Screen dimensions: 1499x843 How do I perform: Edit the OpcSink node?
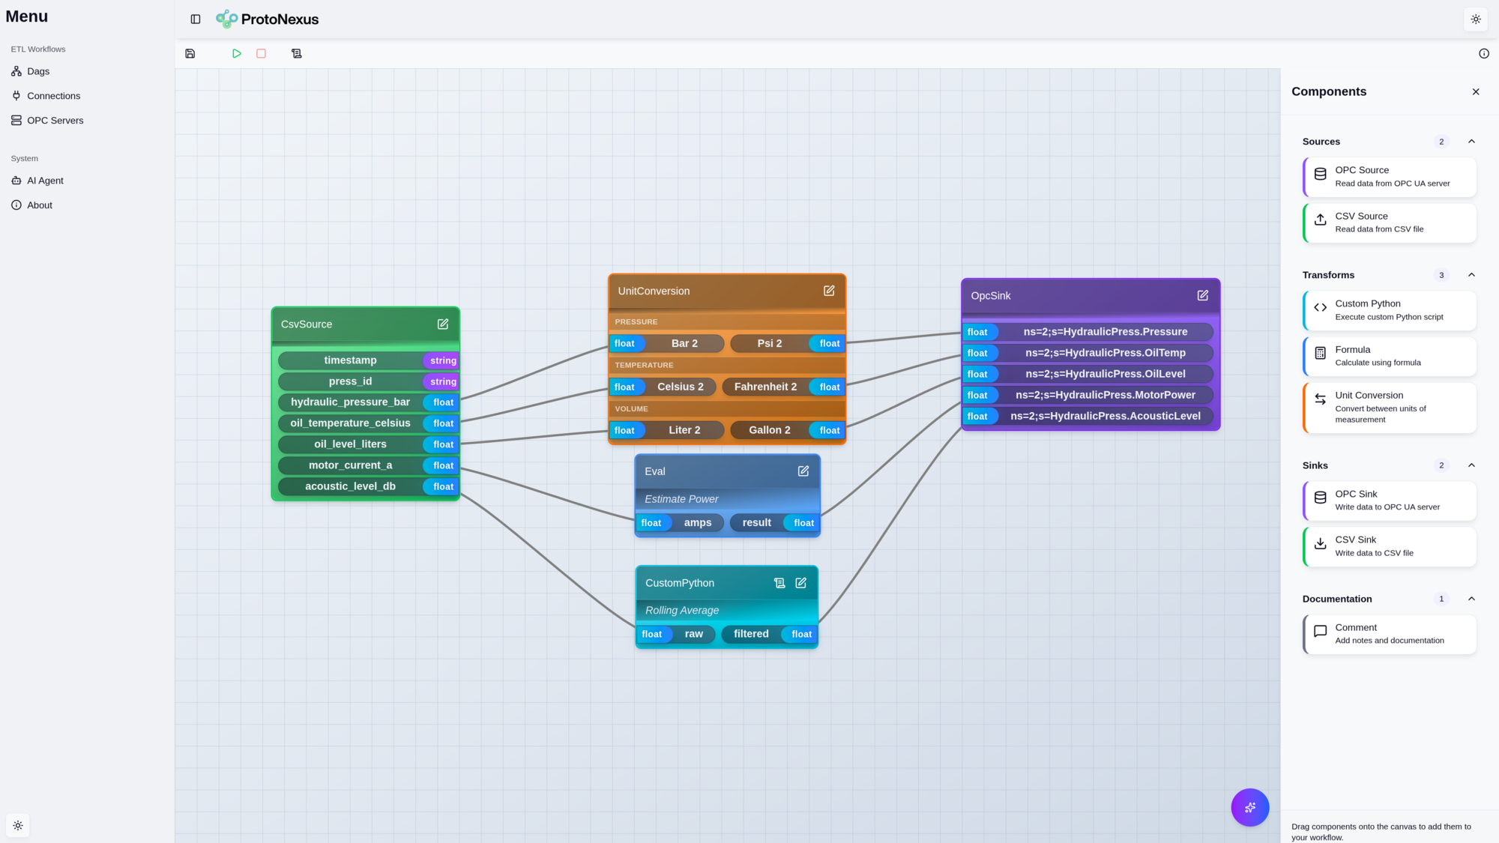pos(1203,295)
